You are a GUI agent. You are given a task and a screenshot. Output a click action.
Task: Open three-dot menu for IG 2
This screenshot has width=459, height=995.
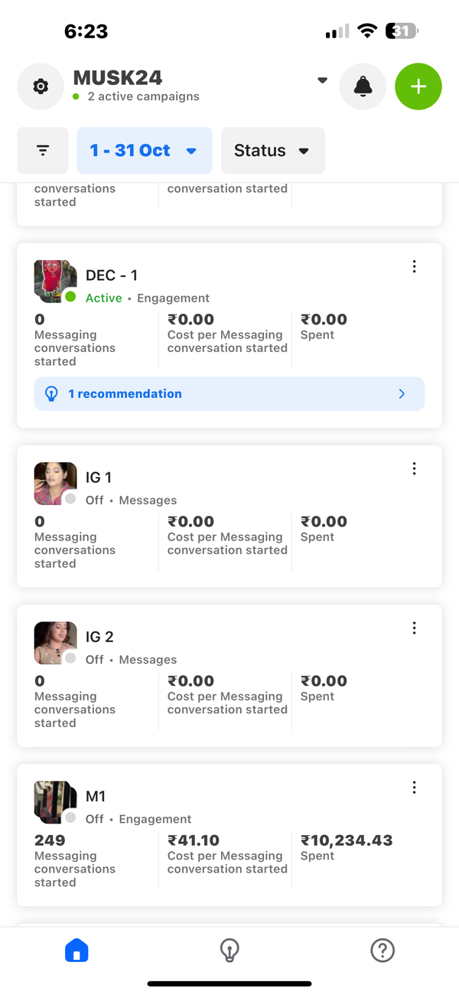click(414, 628)
